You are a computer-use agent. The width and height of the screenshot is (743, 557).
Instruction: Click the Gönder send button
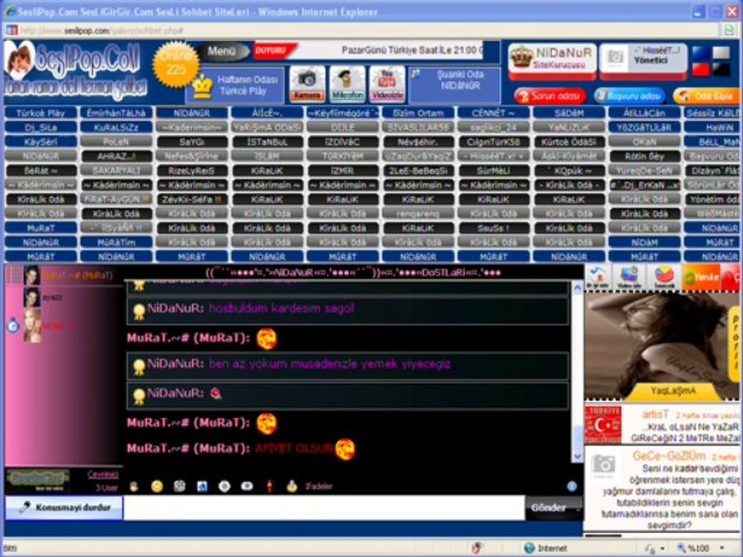point(548,507)
